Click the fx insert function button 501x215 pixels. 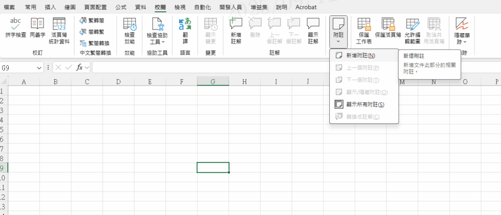tap(79, 68)
